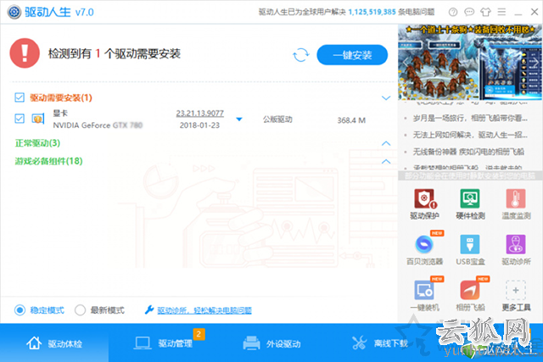Click the 驱动诊所 troubleshooting link
This screenshot has height=362, width=543.
[x=204, y=310]
